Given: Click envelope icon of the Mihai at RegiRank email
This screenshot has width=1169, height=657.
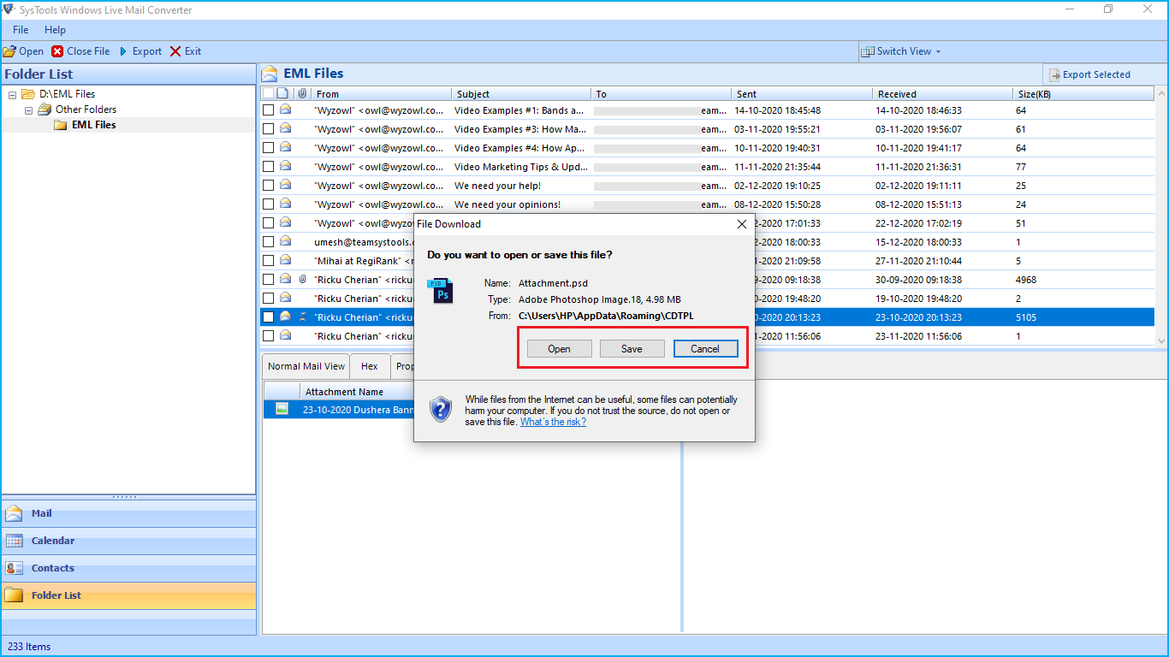Looking at the screenshot, I should click(285, 260).
